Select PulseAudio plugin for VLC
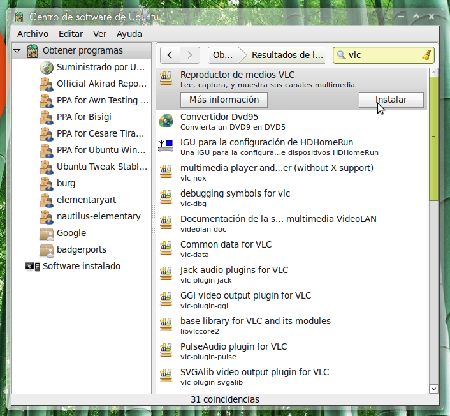Screen dimensions: 450x416 (293, 352)
